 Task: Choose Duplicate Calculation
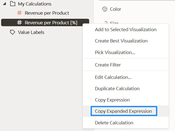click(x=117, y=89)
